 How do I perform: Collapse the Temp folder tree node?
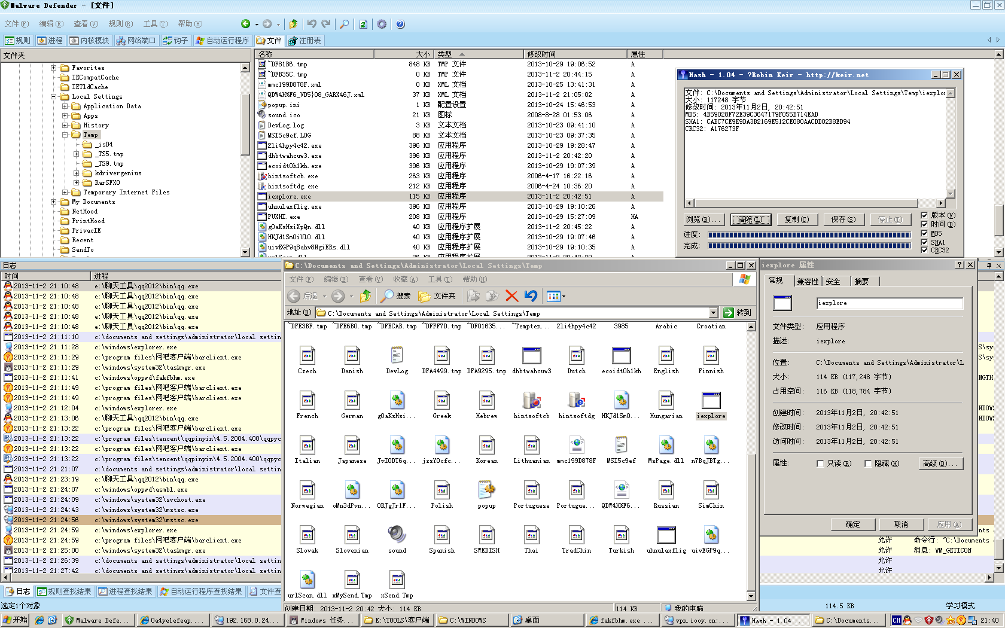pos(65,135)
